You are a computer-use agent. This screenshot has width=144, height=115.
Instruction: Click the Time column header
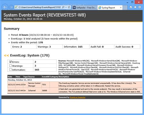(18, 77)
